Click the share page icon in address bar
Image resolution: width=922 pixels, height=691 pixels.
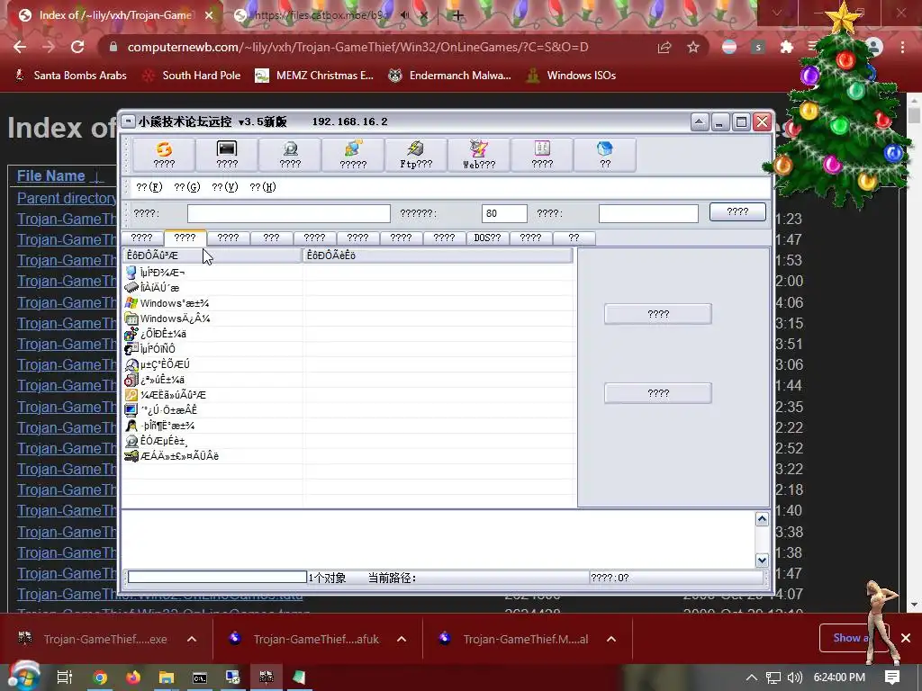coord(664,47)
